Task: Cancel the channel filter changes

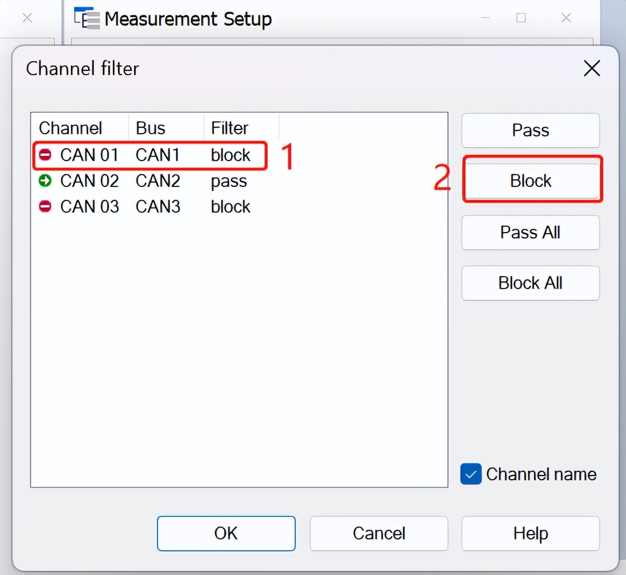Action: point(379,533)
